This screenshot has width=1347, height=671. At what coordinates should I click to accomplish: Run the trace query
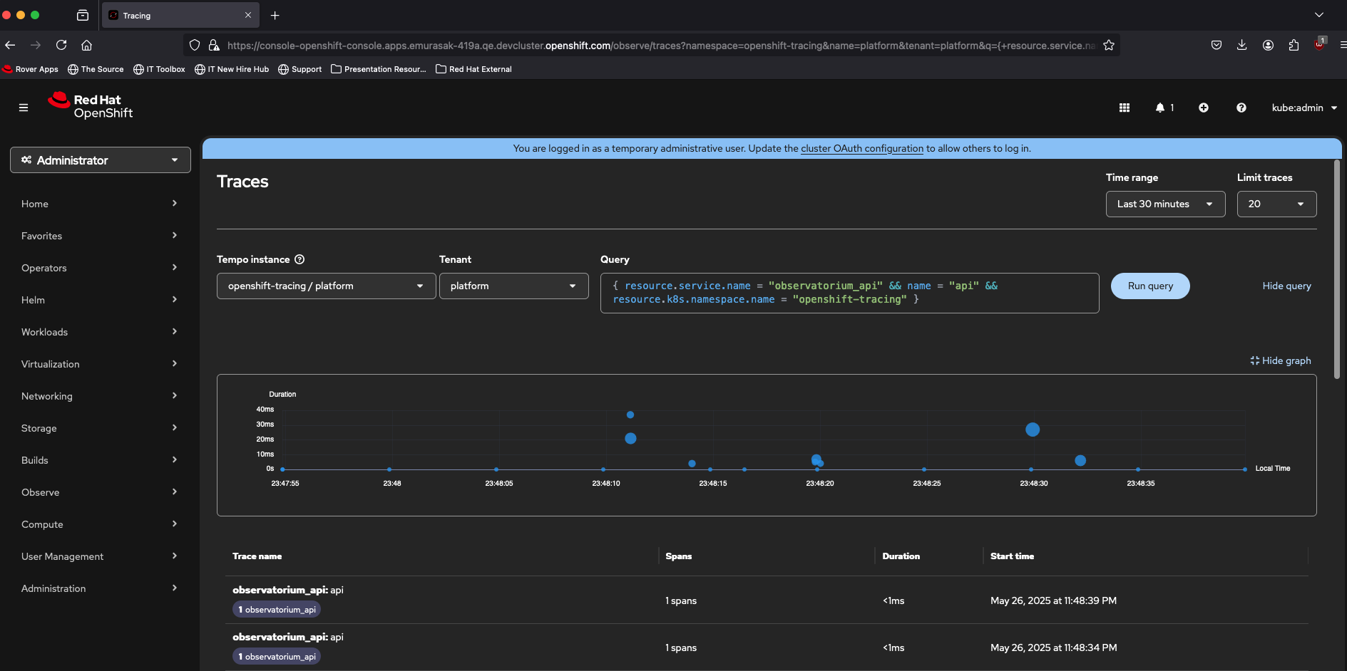point(1149,286)
